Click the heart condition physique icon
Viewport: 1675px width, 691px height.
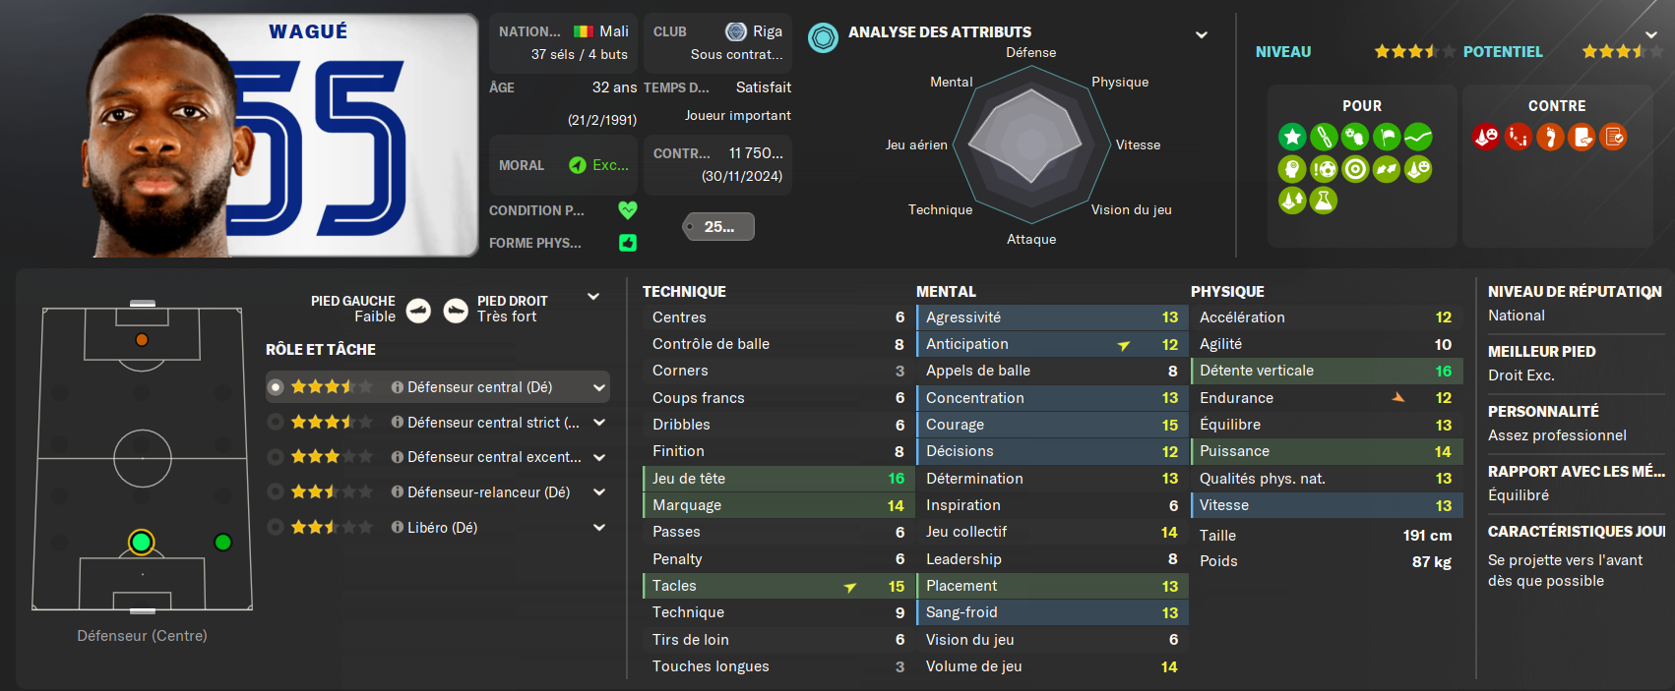(x=628, y=209)
